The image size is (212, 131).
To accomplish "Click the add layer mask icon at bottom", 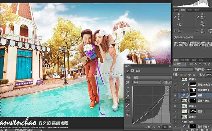I will (x=192, y=130).
